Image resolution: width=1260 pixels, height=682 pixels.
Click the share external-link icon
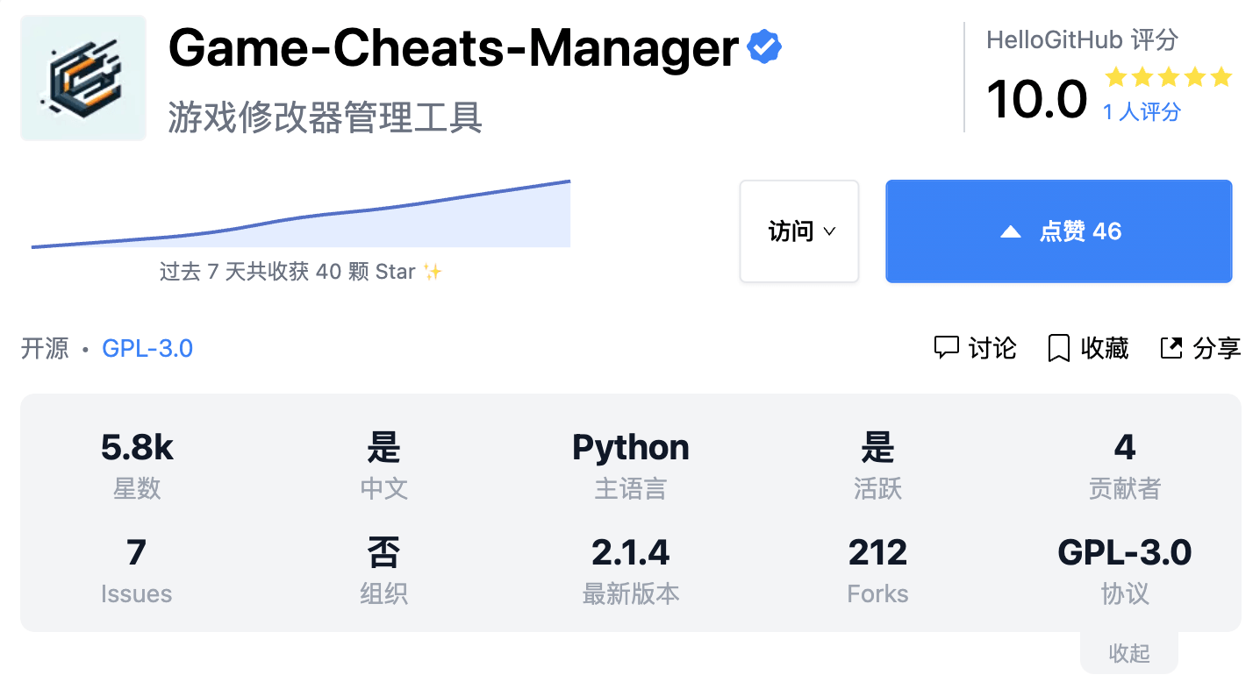pyautogui.click(x=1171, y=348)
